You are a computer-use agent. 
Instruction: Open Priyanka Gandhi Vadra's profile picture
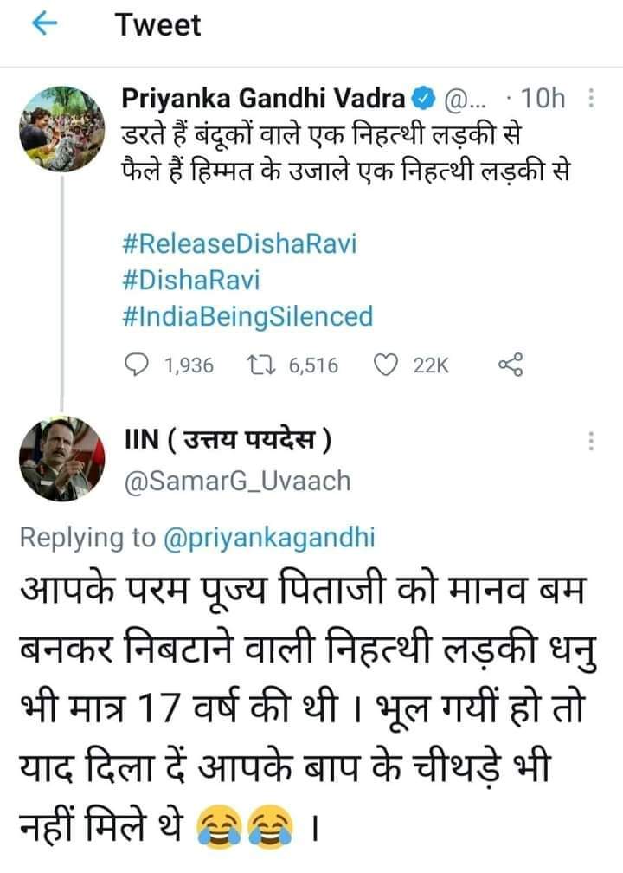tap(61, 128)
